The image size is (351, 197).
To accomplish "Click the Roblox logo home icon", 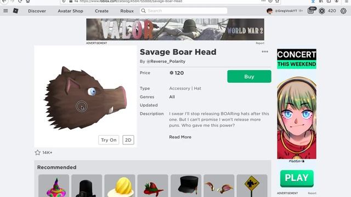I will [x=15, y=11].
